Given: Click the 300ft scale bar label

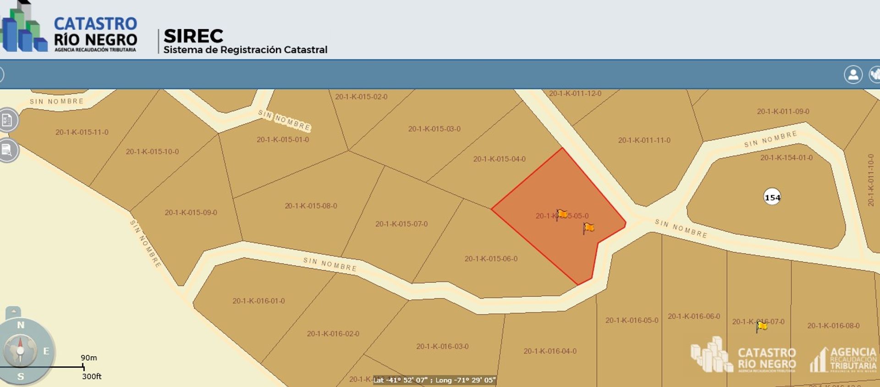Looking at the screenshot, I should pos(92,376).
